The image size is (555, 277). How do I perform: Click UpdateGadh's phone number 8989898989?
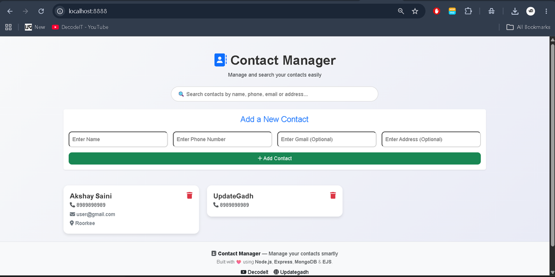click(x=234, y=205)
